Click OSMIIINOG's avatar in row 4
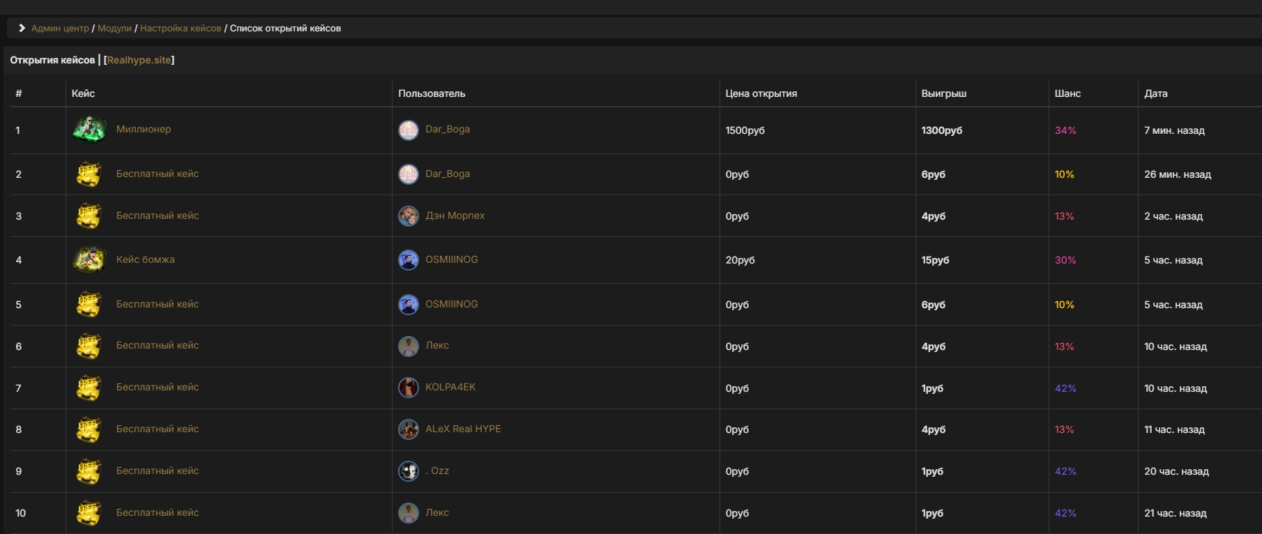This screenshot has height=534, width=1262. (409, 259)
